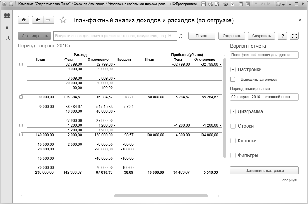308x204 pixels.
Task: Open 1C main menu round icon
Action: (4, 4)
